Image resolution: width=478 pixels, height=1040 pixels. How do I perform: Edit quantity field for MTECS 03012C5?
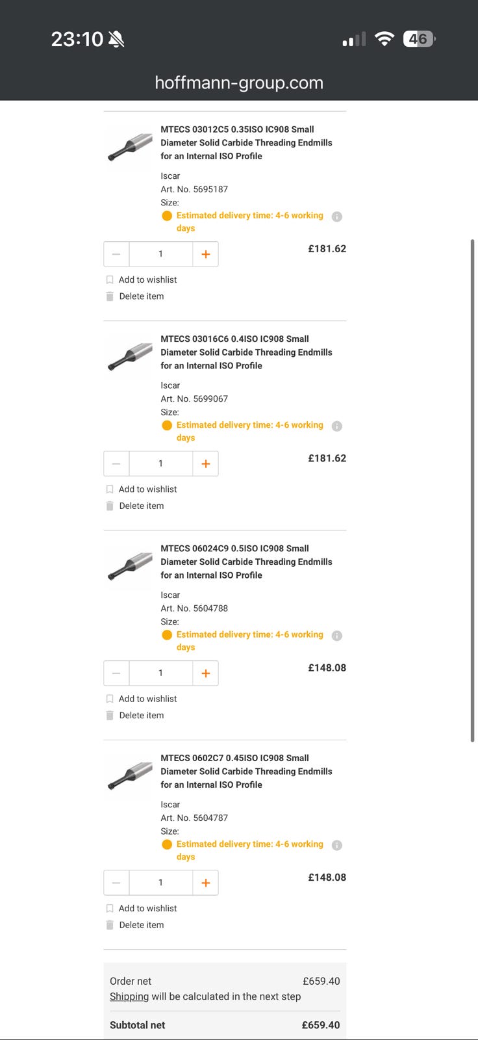click(160, 254)
